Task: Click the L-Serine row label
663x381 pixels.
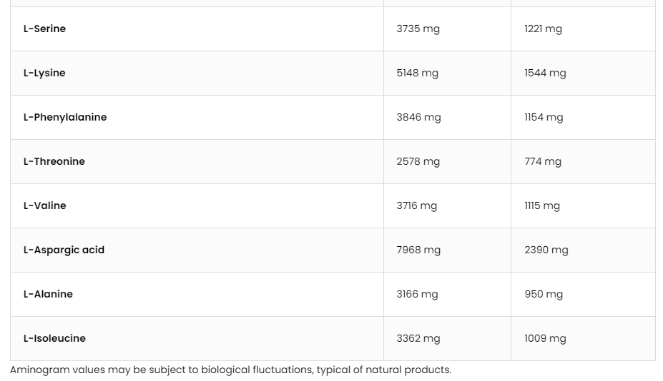Action: coord(44,29)
